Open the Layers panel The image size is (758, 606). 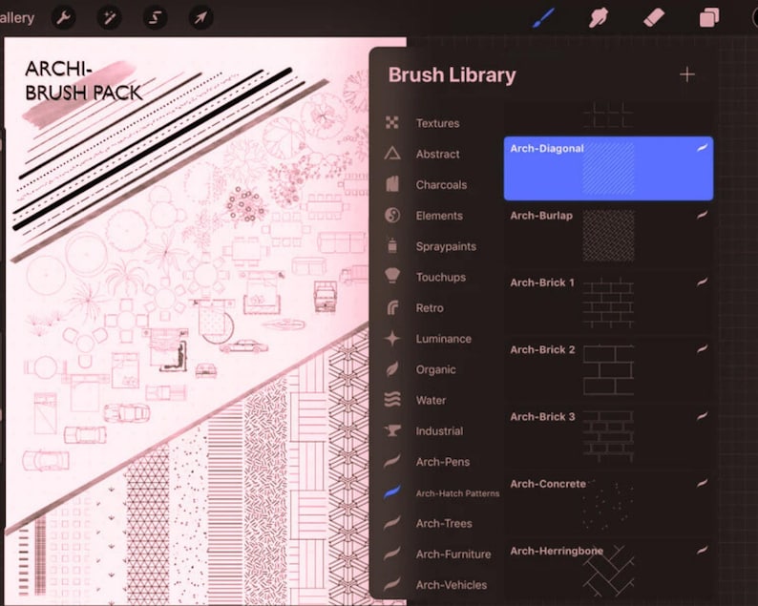tap(709, 18)
